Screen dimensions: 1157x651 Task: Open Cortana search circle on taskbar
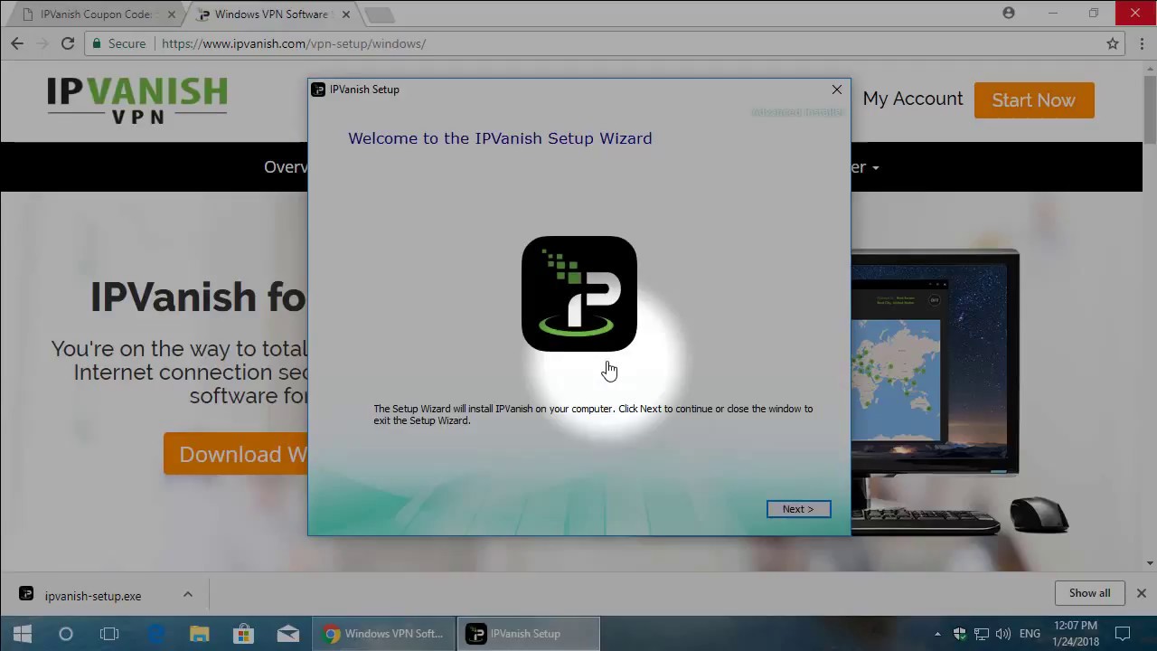coord(66,634)
